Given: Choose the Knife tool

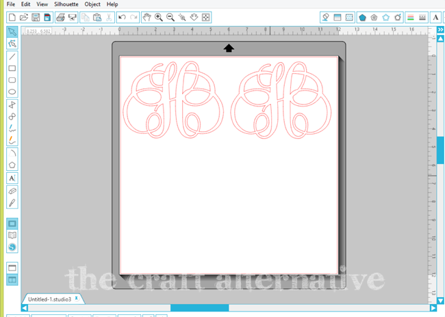Looking at the screenshot, I should 12,203.
